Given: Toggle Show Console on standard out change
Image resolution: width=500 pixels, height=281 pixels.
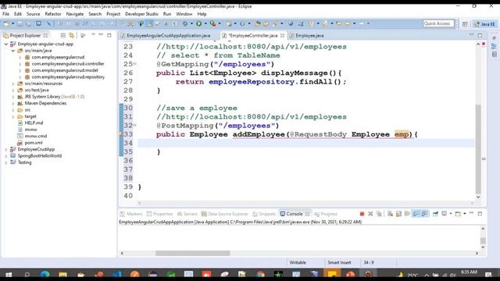Looking at the screenshot, I should pos(416,214).
